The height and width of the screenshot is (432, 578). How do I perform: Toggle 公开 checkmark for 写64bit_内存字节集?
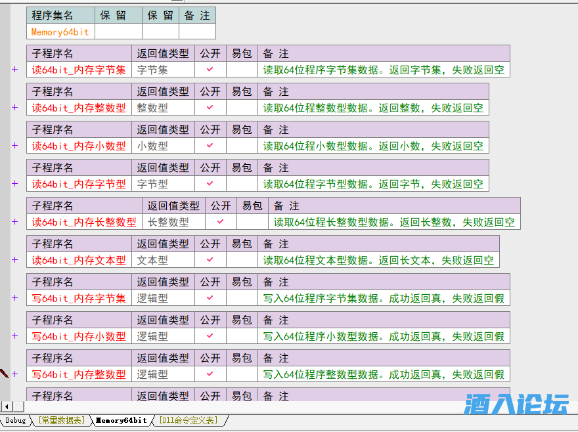tap(210, 298)
